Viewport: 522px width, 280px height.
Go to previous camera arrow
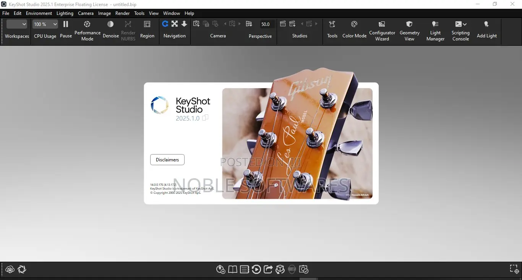tap(225, 24)
